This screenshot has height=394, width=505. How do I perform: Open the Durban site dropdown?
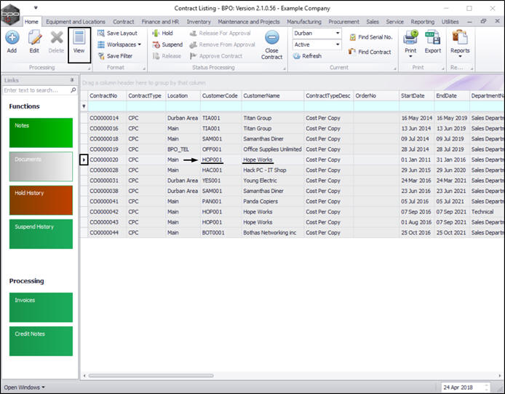point(338,34)
